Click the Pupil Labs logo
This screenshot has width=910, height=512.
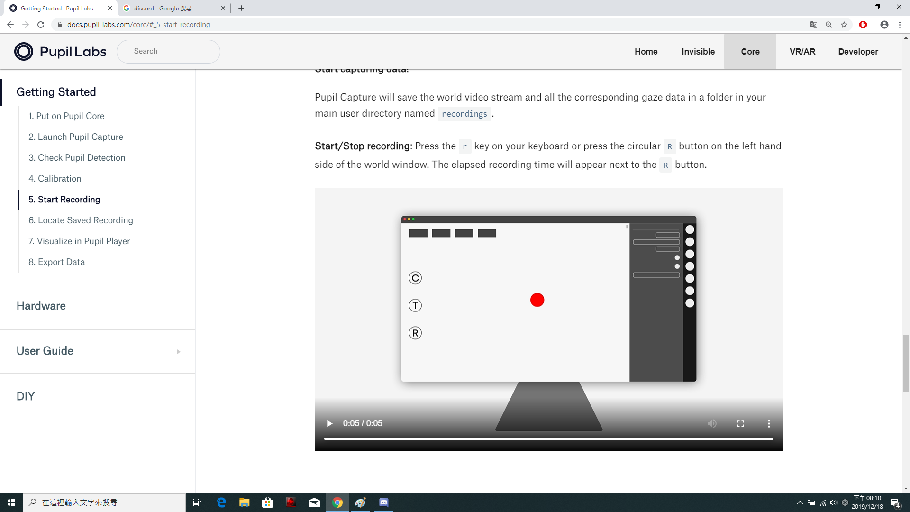(60, 51)
